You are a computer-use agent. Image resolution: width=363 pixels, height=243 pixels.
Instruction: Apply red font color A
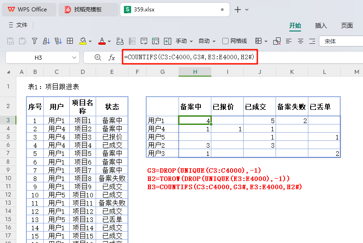tap(102, 41)
